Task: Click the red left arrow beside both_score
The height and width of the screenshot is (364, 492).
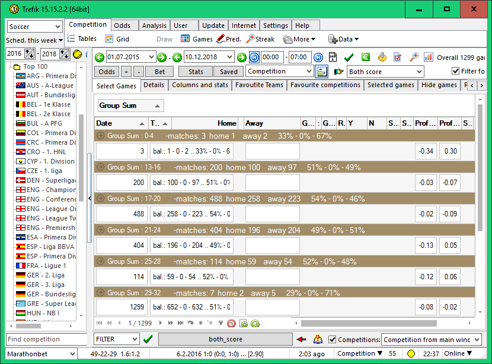Action: [x=302, y=340]
